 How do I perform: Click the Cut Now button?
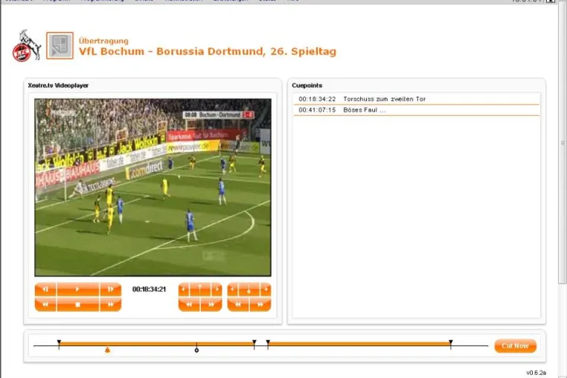tap(516, 346)
